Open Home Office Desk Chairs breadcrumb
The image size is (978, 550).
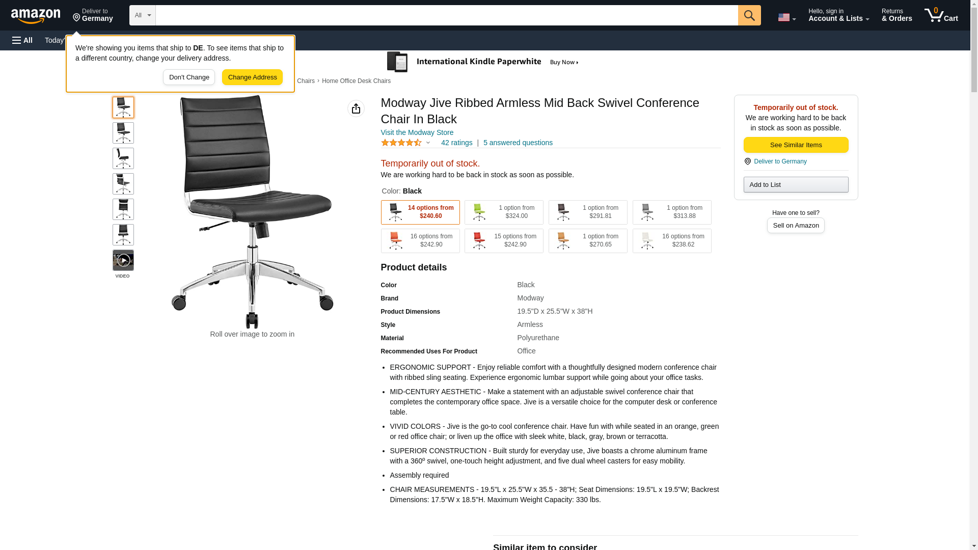click(x=356, y=81)
